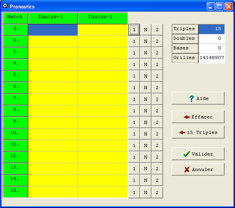Select N for match 9
This screenshot has width=235, height=208.
pos(146,122)
